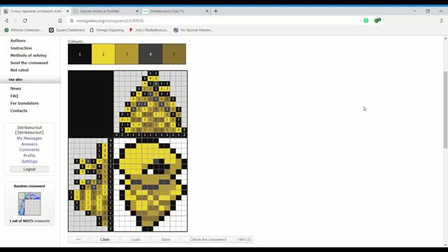Viewport: 448px width, 252px height.
Task: Click the browser back arrow
Action: [x=6, y=20]
